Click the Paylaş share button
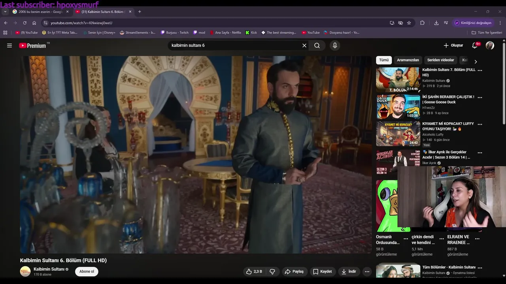Image resolution: width=506 pixels, height=284 pixels. point(294,271)
